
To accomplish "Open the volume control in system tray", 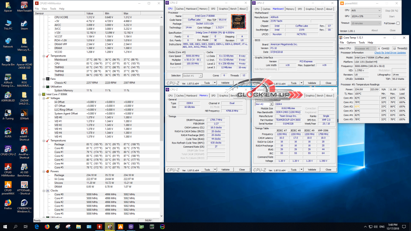I will click(x=376, y=227).
